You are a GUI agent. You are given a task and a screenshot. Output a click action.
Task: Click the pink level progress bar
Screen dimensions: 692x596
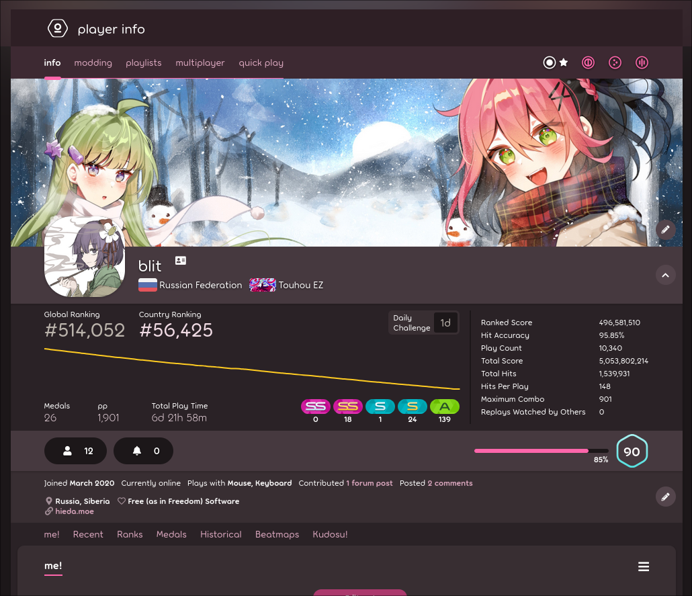pos(531,451)
